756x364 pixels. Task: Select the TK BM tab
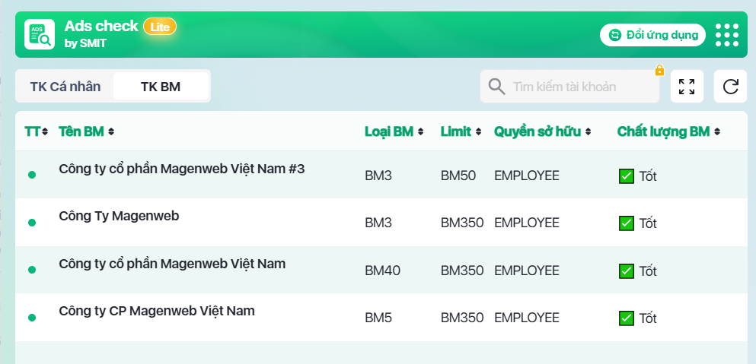161,87
